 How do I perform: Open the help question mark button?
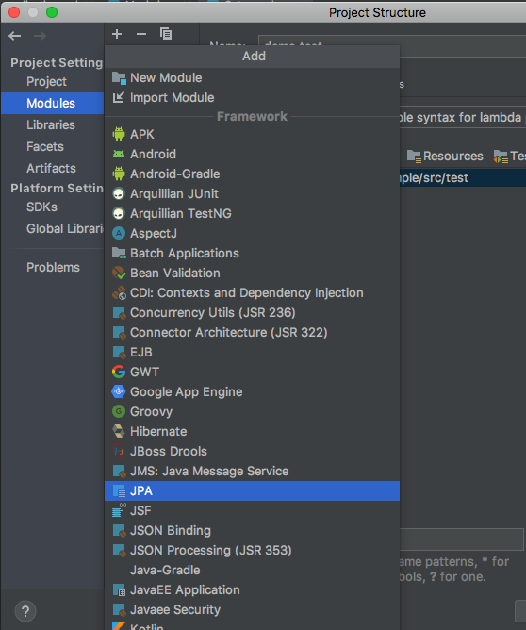tap(25, 611)
